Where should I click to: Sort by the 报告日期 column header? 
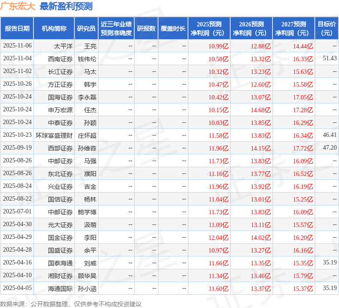click(17, 29)
